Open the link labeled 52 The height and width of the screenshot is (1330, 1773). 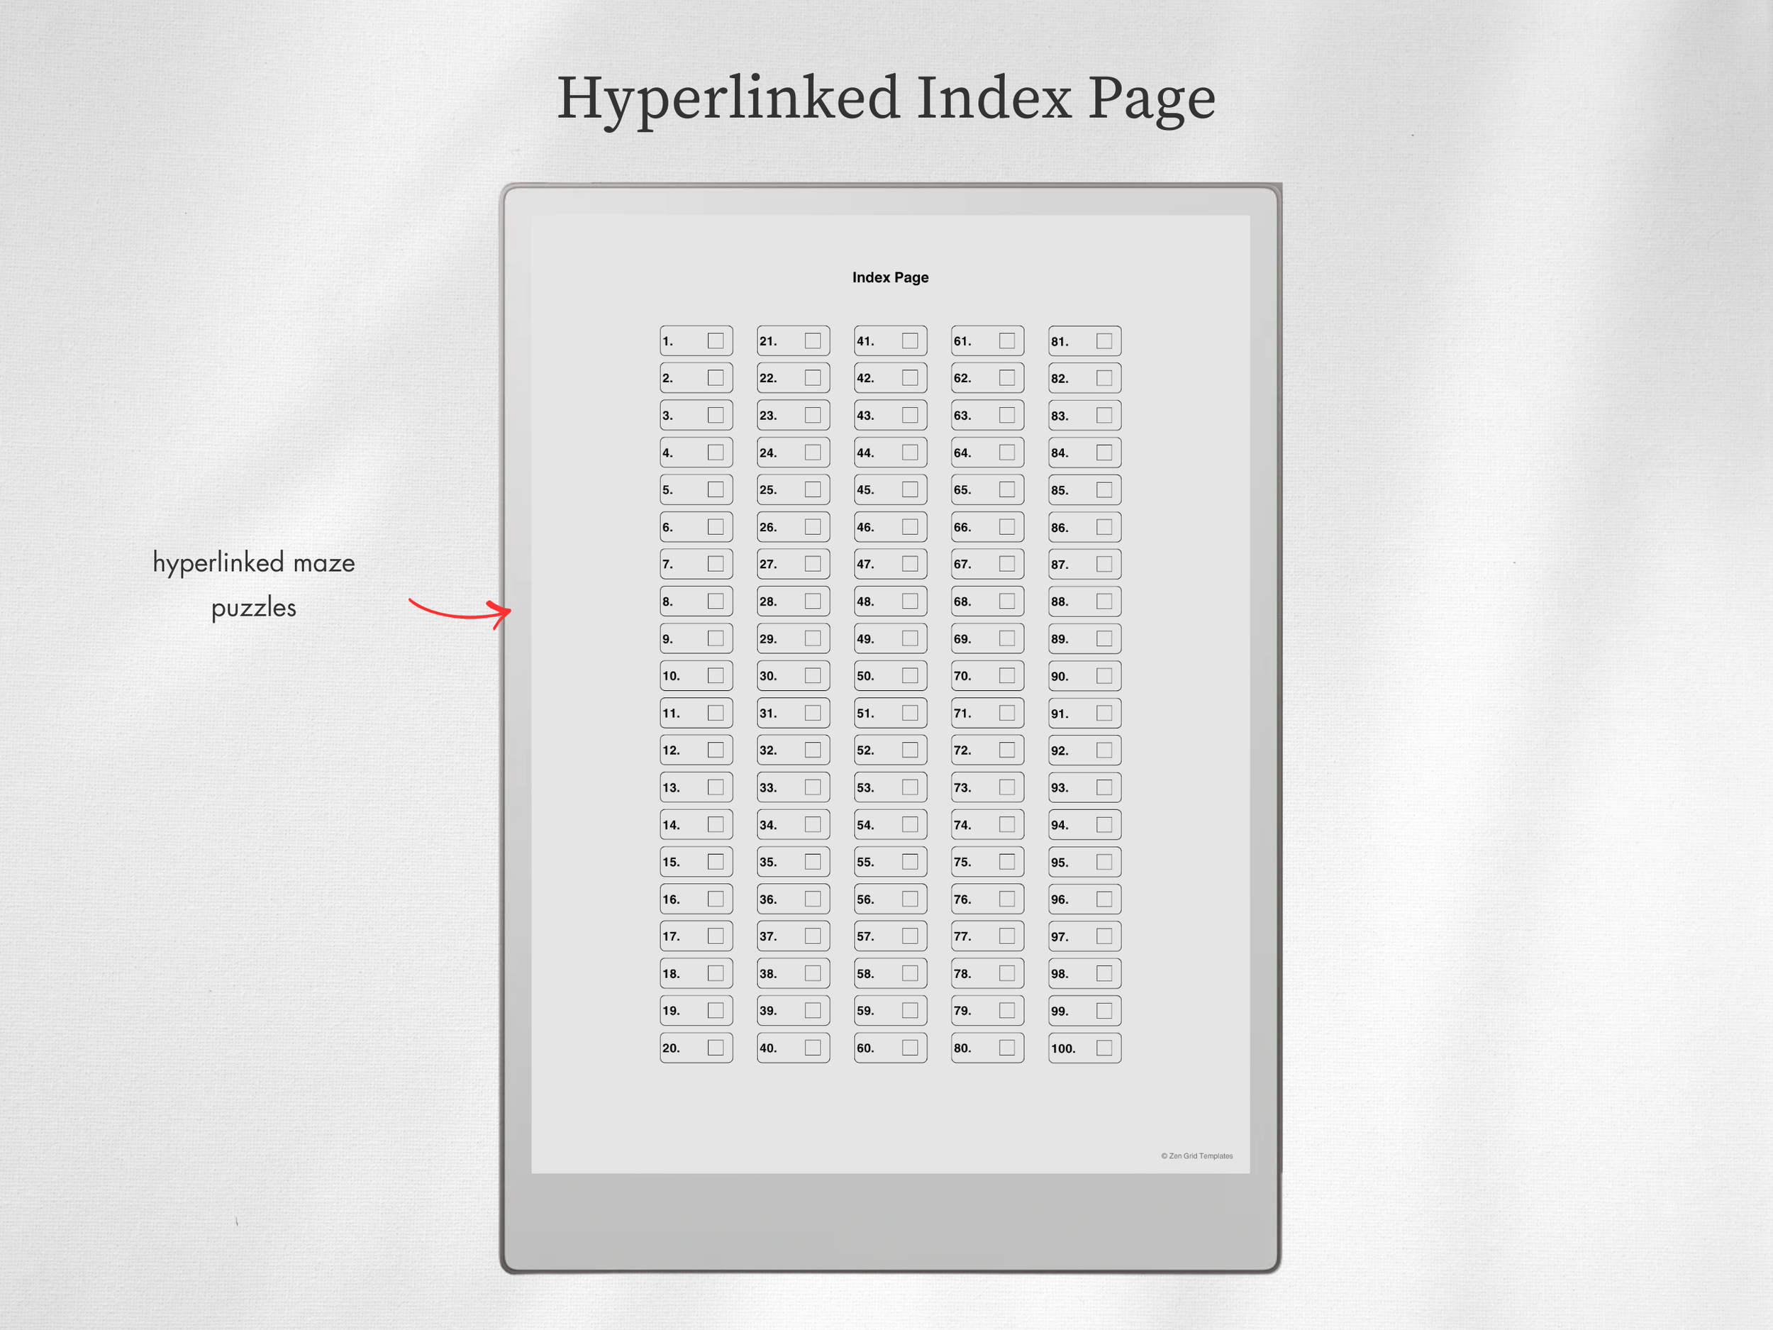pos(891,750)
